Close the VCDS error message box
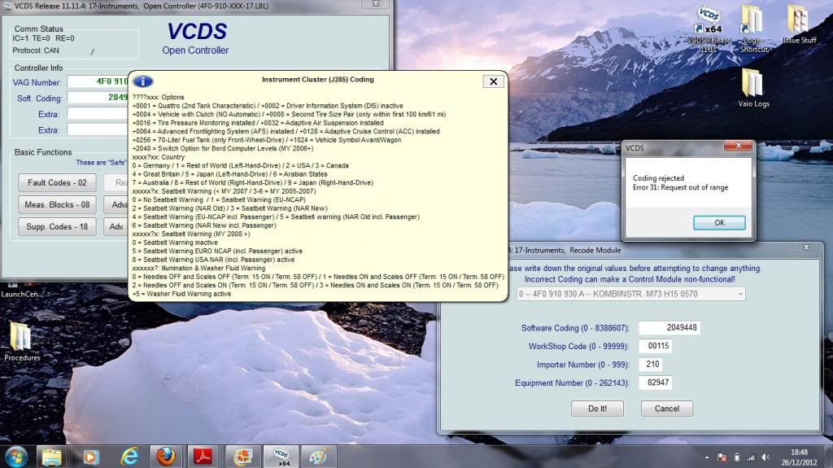This screenshot has width=833, height=468. (x=738, y=146)
